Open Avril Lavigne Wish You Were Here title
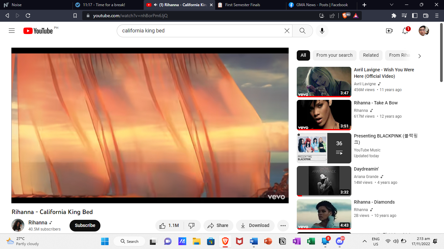 click(x=384, y=73)
